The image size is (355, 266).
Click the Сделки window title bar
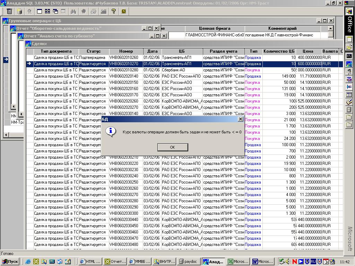[183, 44]
